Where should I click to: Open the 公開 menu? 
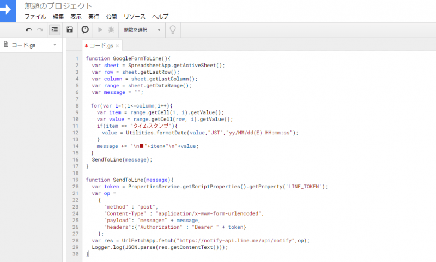point(111,17)
